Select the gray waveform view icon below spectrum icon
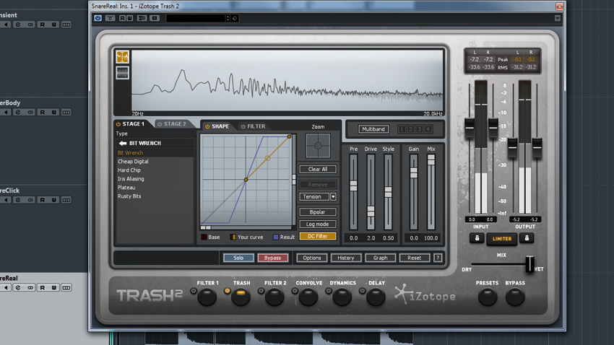The image size is (614, 345). pyautogui.click(x=122, y=73)
